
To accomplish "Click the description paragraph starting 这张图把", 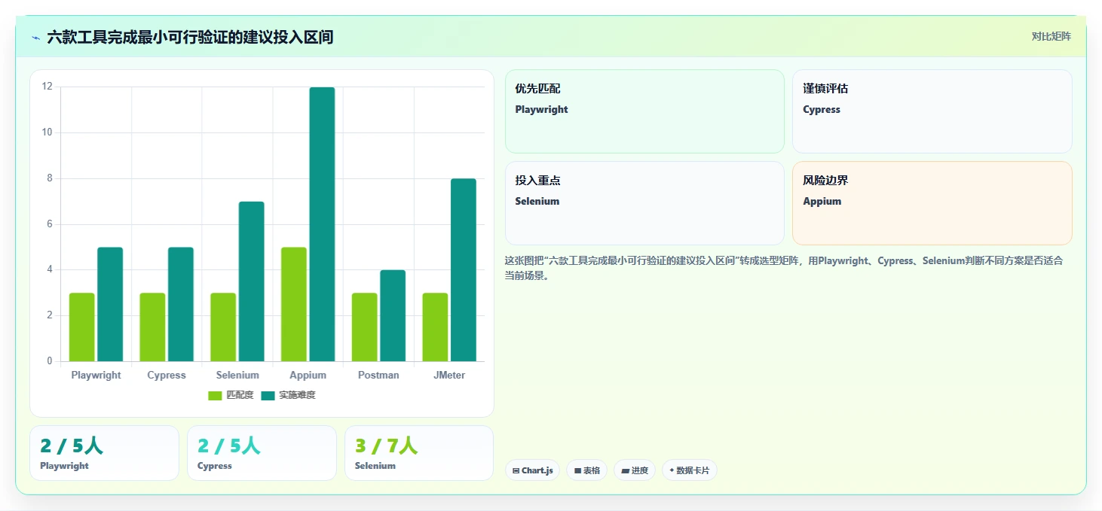I will click(784, 268).
